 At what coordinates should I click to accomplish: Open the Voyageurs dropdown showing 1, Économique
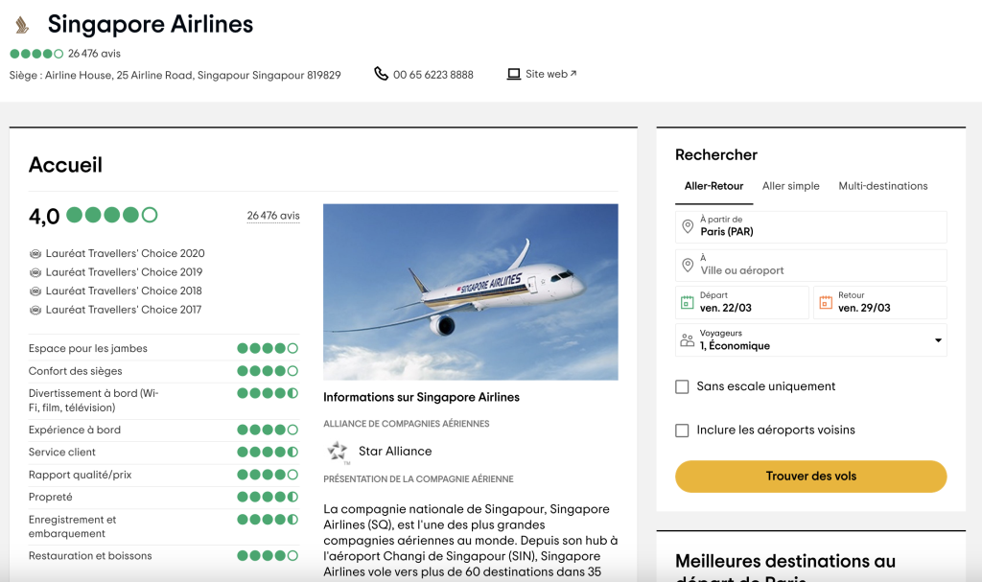(810, 340)
